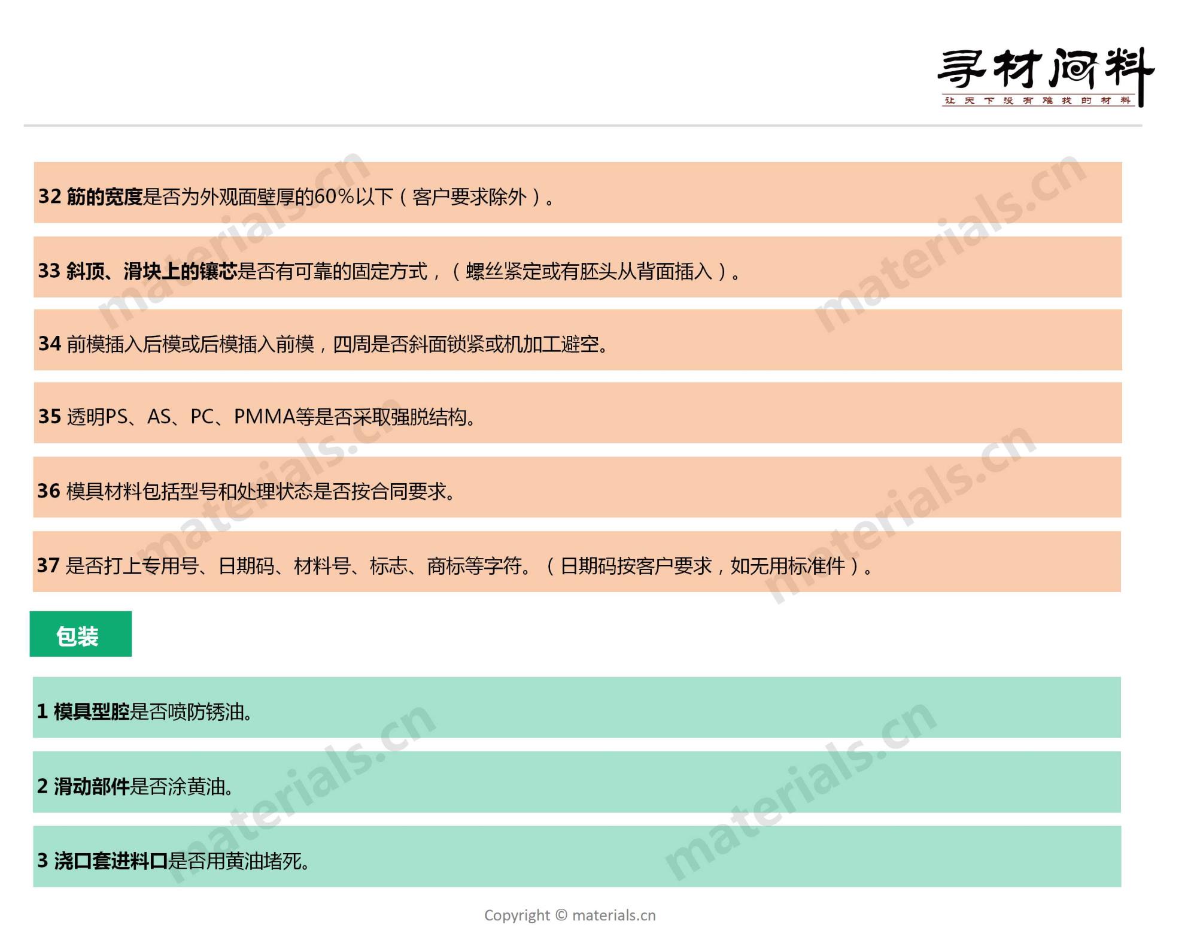Click the logo's red tagline text
This screenshot has height=928, width=1197.
(1038, 101)
